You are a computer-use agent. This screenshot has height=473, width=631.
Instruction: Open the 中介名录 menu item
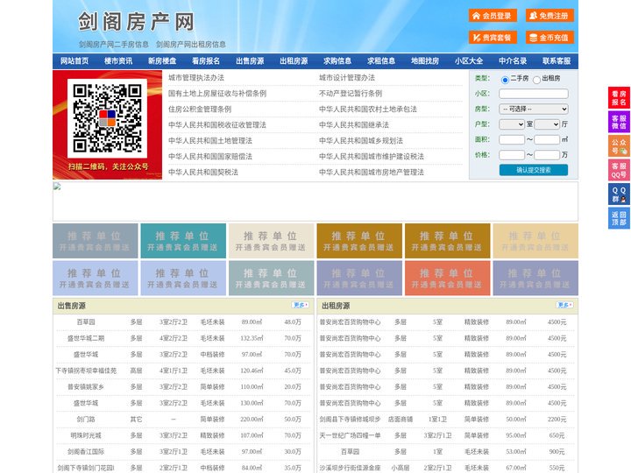[x=513, y=61]
